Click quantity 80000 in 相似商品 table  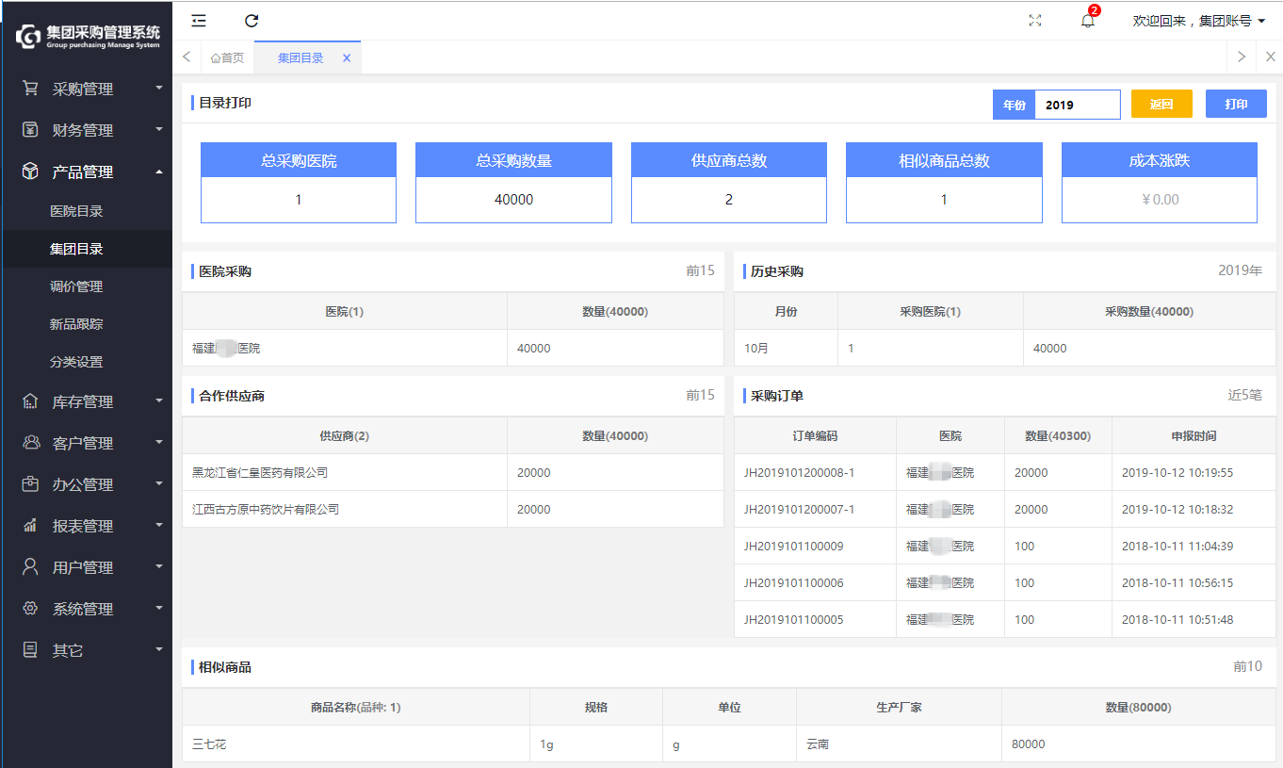pyautogui.click(x=1029, y=744)
